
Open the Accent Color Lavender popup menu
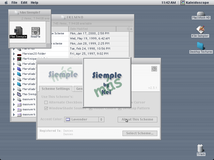[84, 119]
